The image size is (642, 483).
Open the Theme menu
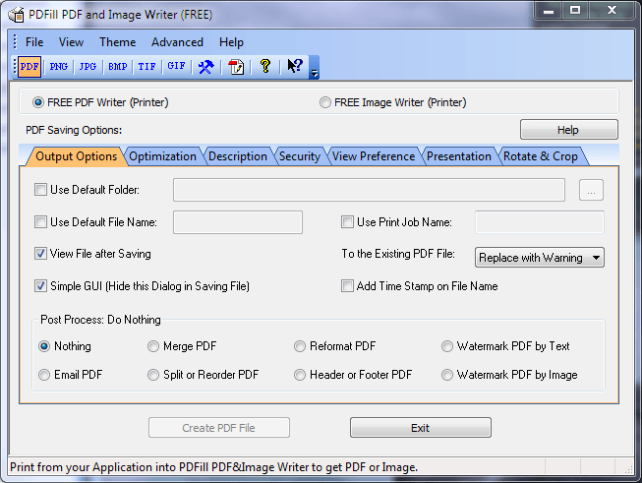pos(118,42)
